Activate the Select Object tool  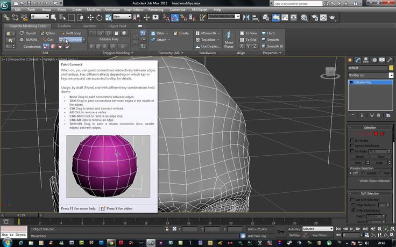pos(54,17)
